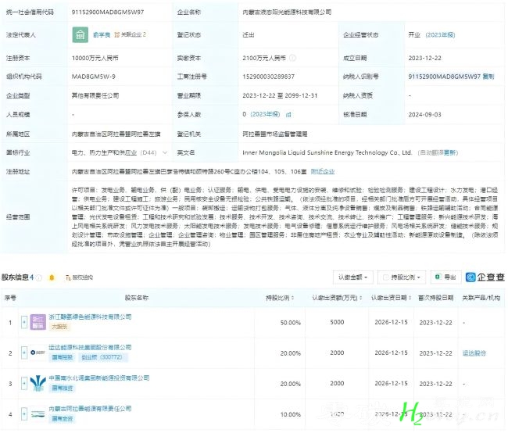
Task: Select registered capital 10000万元人民币
Action: (x=95, y=58)
